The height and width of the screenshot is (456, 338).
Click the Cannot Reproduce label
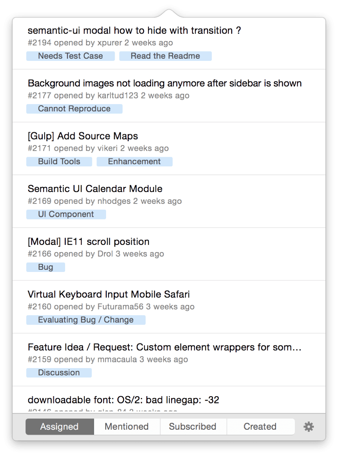point(74,109)
